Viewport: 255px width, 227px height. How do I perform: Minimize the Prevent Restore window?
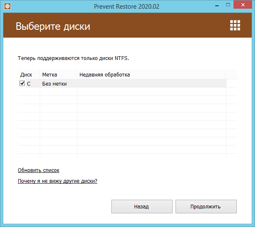(217, 6)
